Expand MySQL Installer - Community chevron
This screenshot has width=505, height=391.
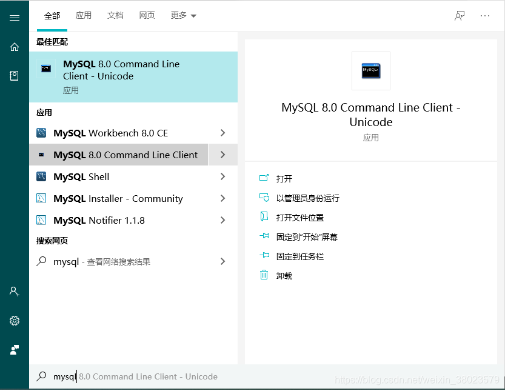[222, 198]
